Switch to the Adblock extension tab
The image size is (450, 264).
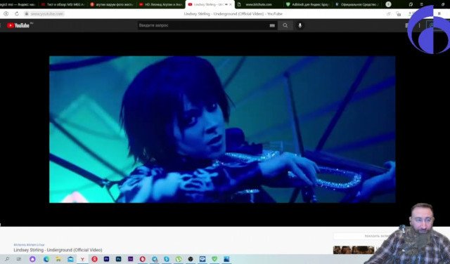[x=307, y=4]
